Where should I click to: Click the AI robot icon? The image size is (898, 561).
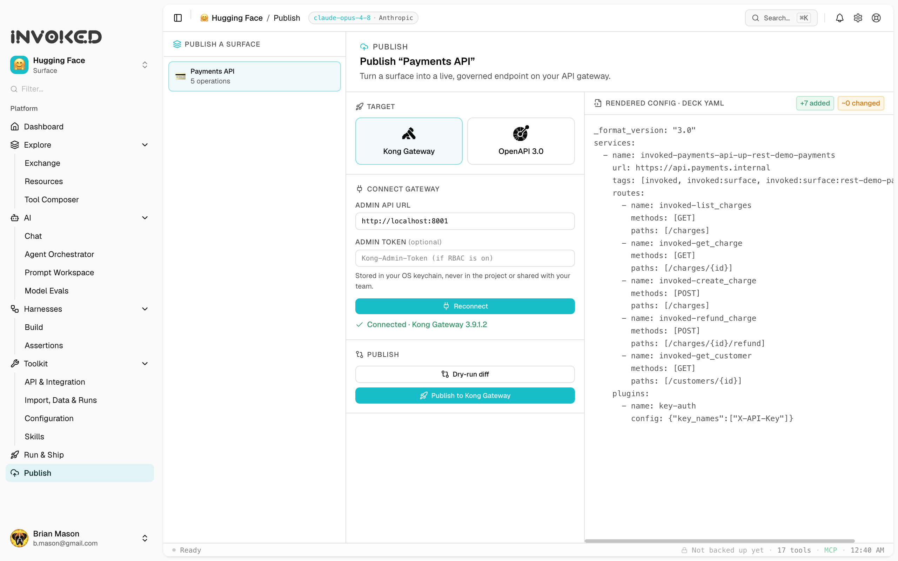pyautogui.click(x=15, y=218)
